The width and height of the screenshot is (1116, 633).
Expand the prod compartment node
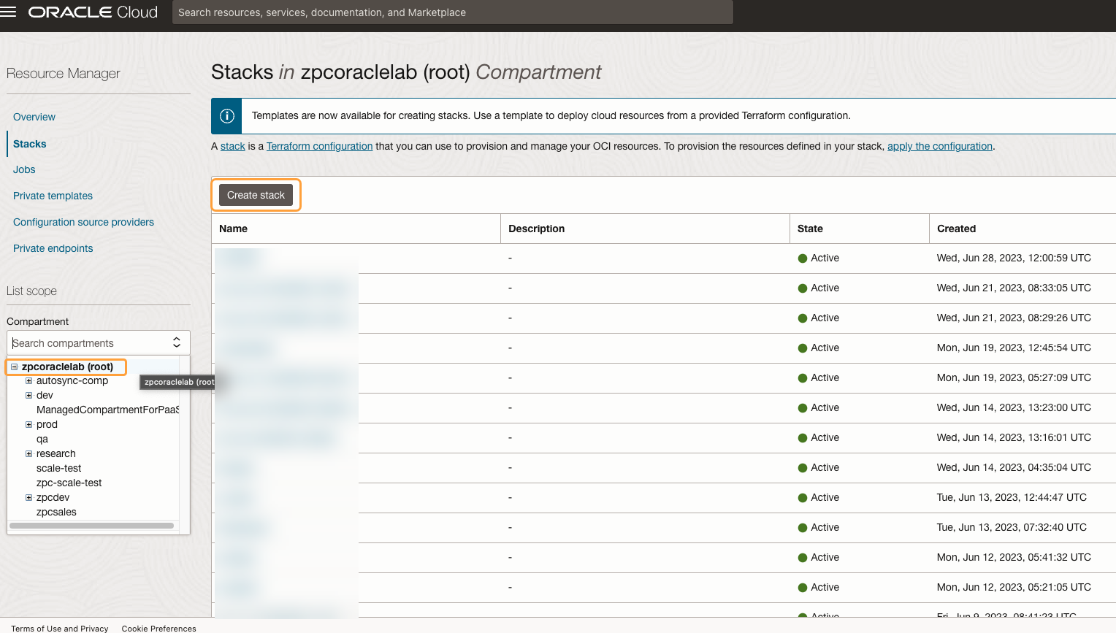point(28,424)
